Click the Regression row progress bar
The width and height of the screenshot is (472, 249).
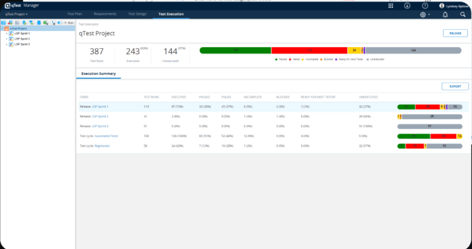pos(430,146)
